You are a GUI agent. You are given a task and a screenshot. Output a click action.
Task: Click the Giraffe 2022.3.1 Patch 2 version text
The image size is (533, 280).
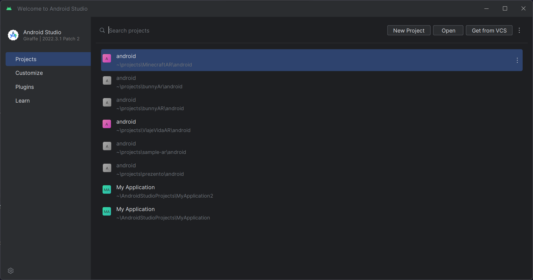[x=51, y=39]
